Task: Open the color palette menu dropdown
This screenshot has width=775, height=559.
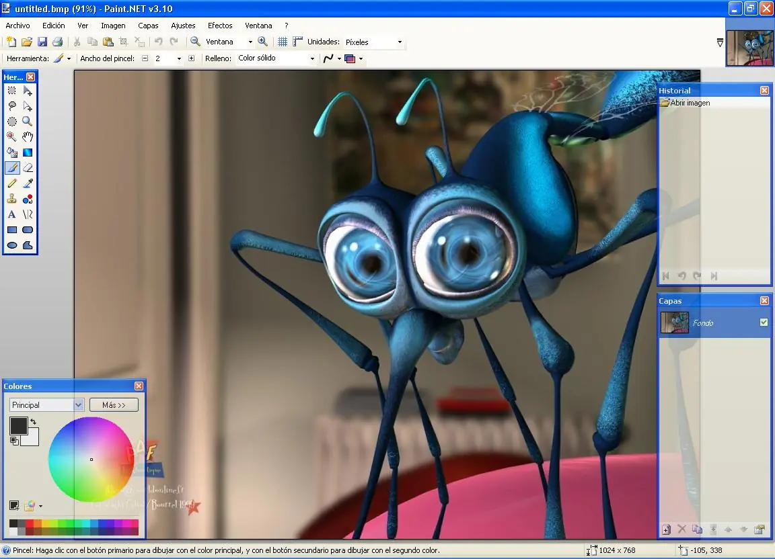Action: pos(40,506)
